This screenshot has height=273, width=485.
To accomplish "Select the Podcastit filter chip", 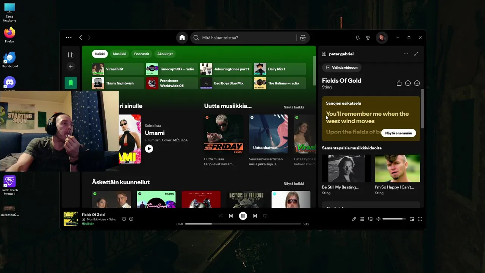I will tap(142, 54).
